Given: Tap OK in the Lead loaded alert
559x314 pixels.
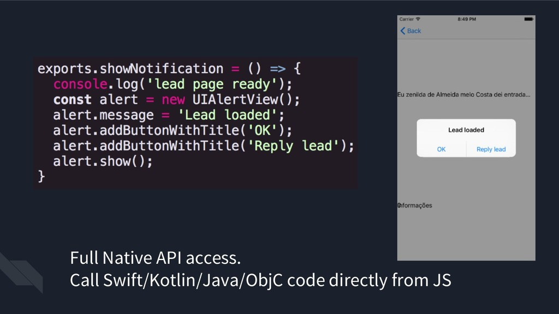Looking at the screenshot, I should [441, 149].
